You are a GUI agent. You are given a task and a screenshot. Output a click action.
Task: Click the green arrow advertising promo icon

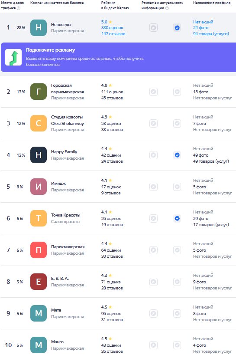click(13, 57)
